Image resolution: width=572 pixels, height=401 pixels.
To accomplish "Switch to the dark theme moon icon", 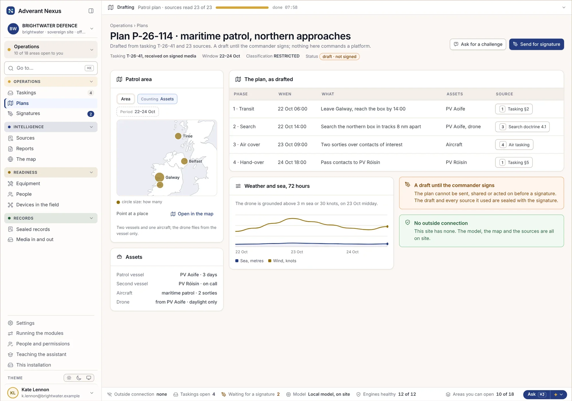I will [79, 378].
